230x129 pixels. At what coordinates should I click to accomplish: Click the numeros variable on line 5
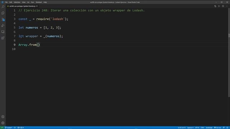click(x=32, y=28)
